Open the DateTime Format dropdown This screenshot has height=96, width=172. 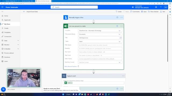[100, 62]
